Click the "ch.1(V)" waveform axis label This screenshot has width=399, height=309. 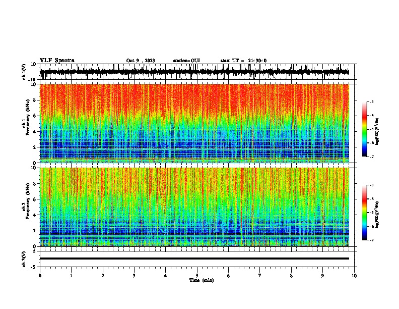click(24, 72)
